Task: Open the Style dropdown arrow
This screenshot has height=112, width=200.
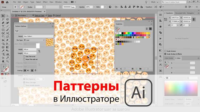Action: tap(105, 7)
